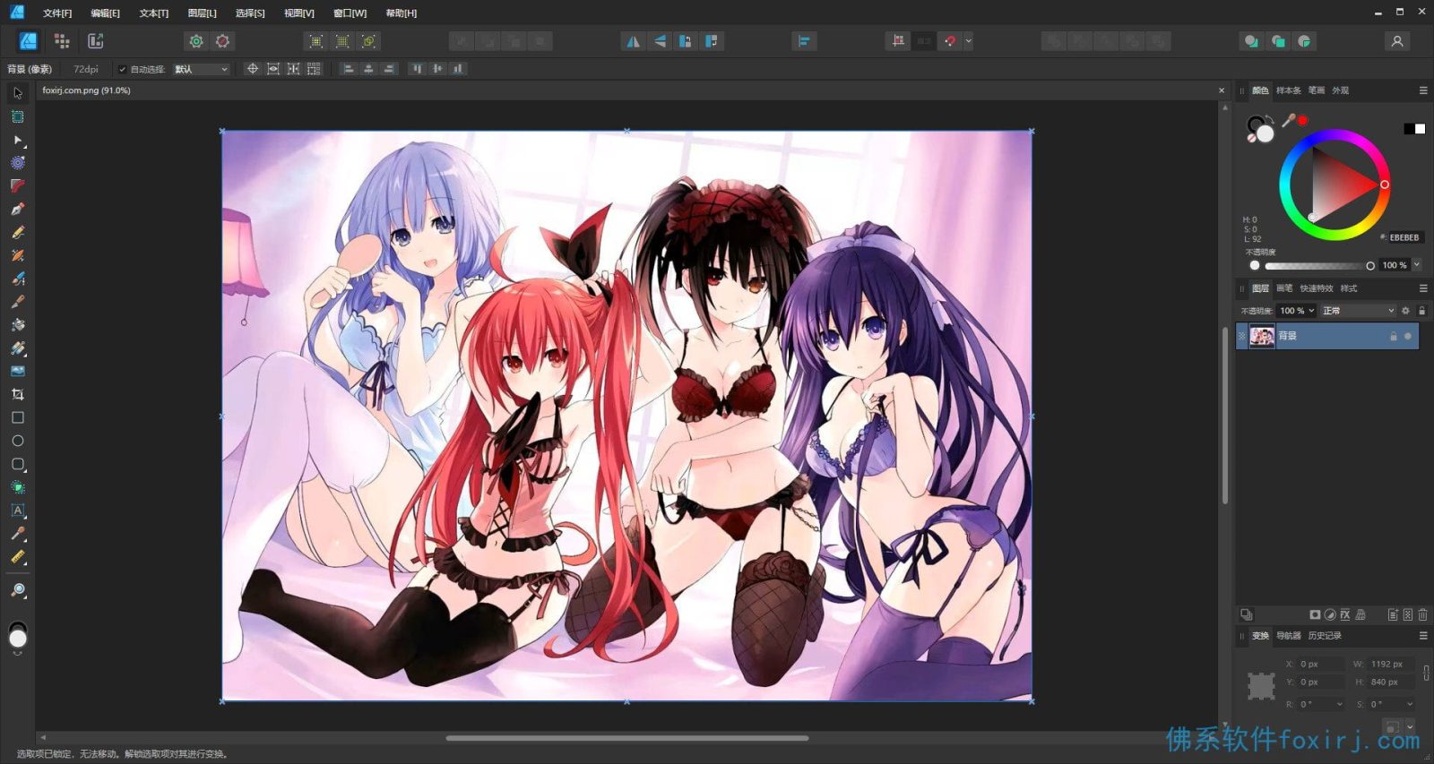Toggle visibility dot of 背景 layer

[x=1408, y=336]
